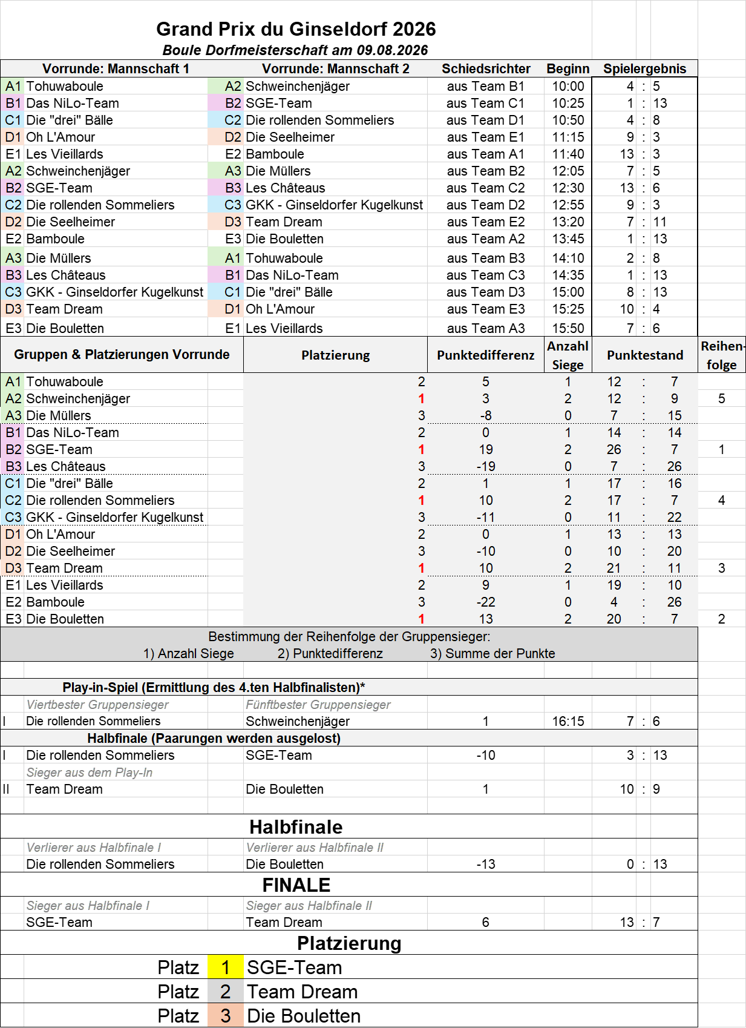Click the Grand Prix du Ginseldorf 2026 title

point(296,29)
